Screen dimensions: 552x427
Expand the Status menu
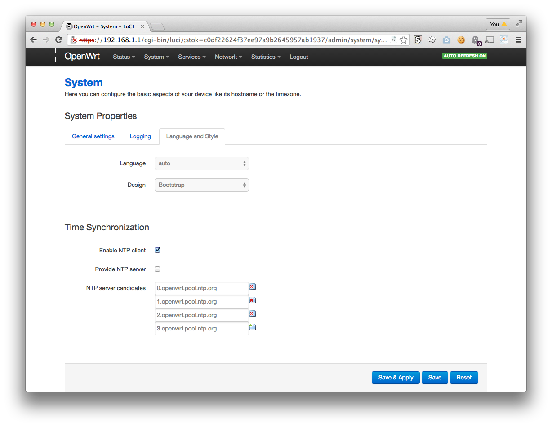click(x=124, y=57)
